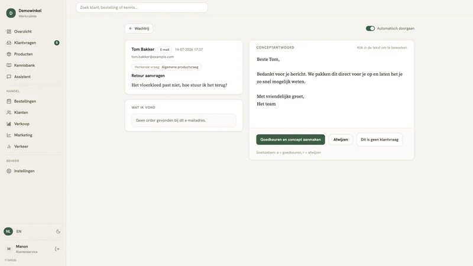473x266 pixels.
Task: Click the Marketing line chart icon
Action: pyautogui.click(x=9, y=135)
